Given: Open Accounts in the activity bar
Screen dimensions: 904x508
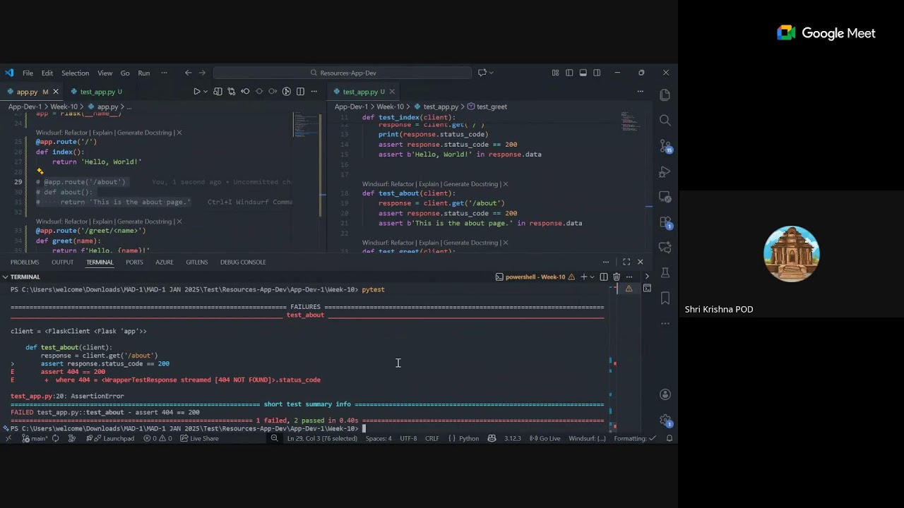Looking at the screenshot, I should pyautogui.click(x=665, y=394).
